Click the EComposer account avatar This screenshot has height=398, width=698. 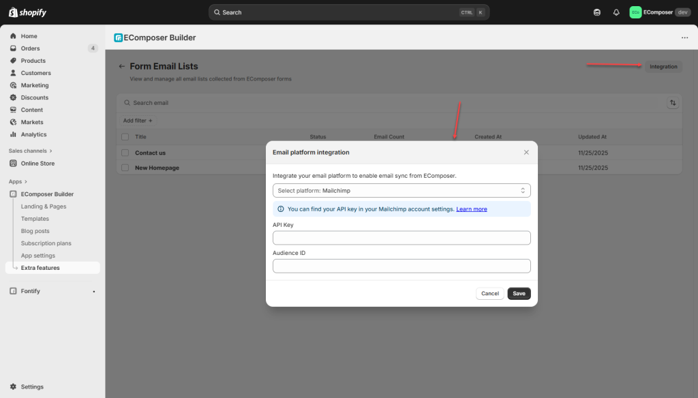pyautogui.click(x=635, y=12)
